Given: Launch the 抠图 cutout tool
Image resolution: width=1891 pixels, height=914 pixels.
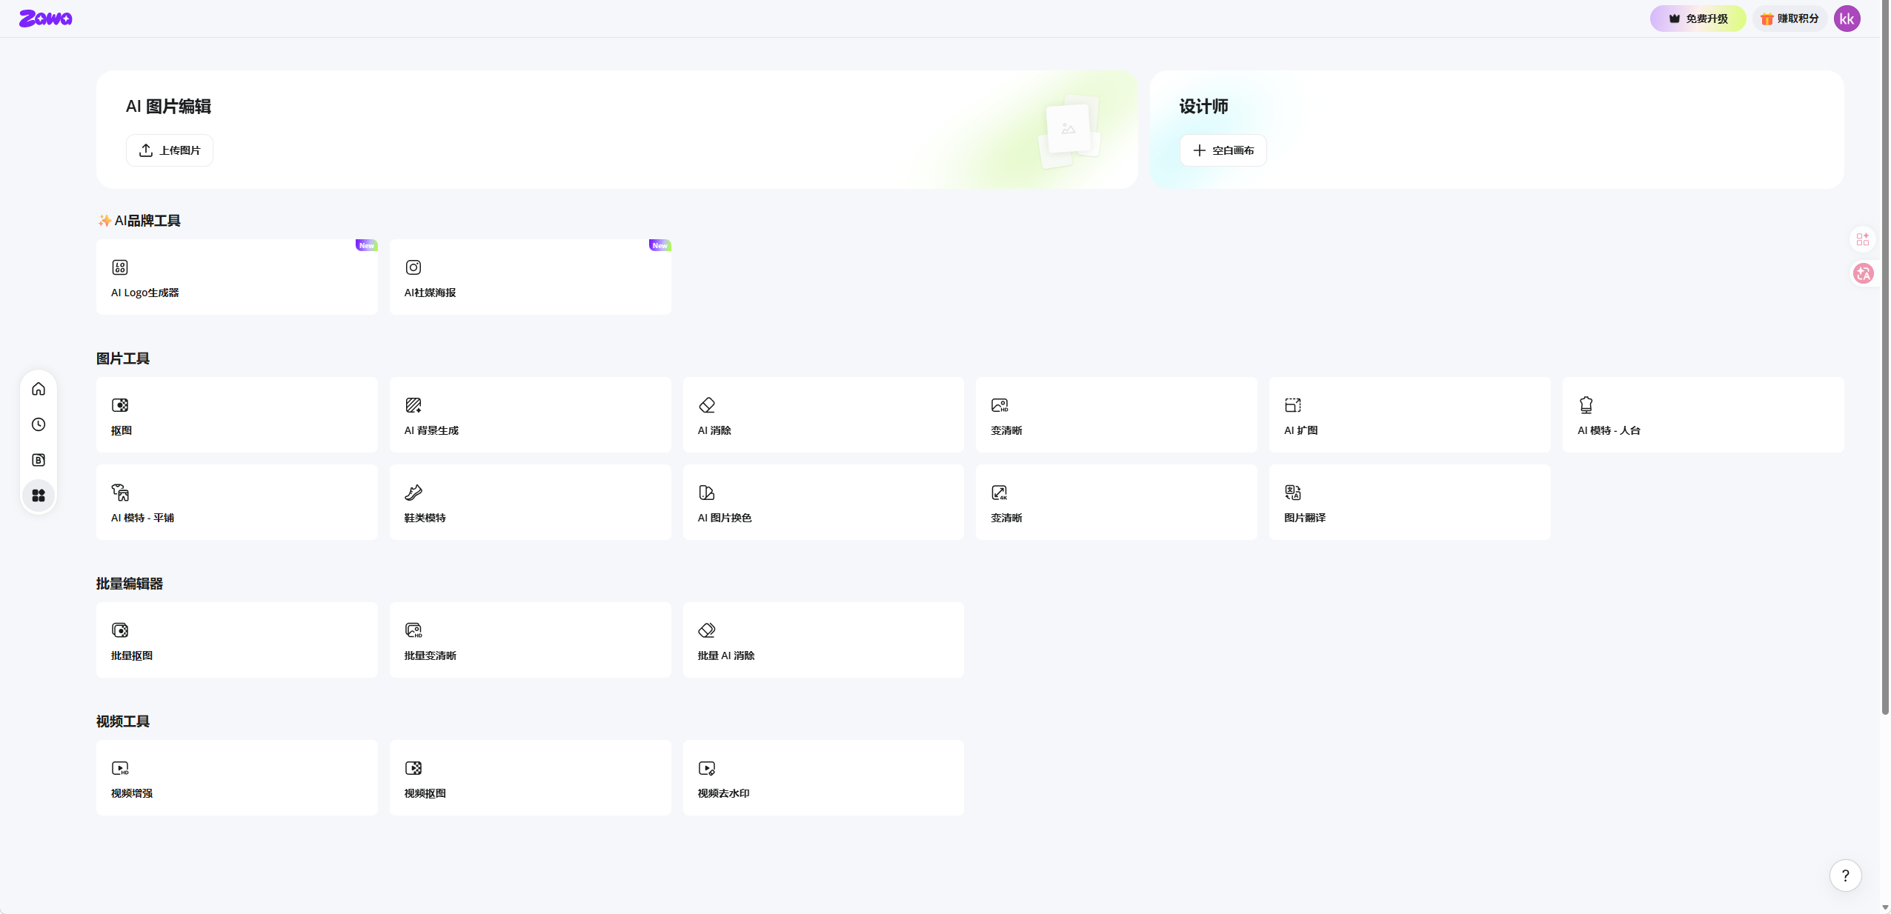Looking at the screenshot, I should [236, 415].
